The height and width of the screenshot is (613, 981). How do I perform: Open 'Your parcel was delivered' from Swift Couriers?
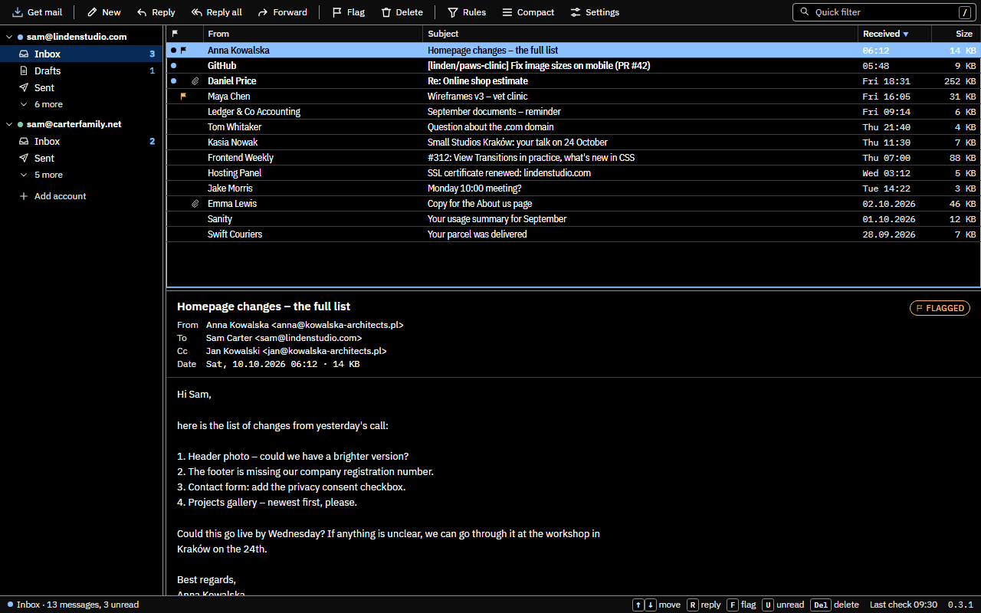click(573, 234)
